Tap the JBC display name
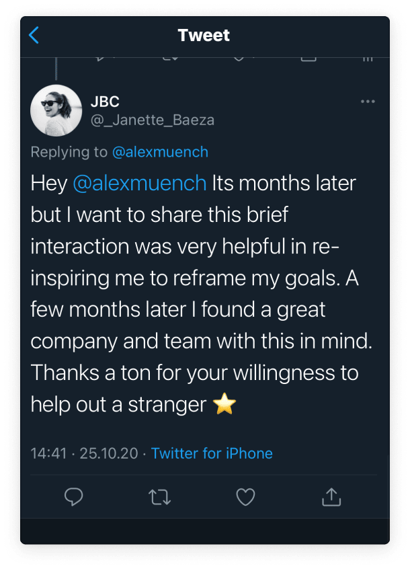Viewport: 410px width, 569px height. (105, 102)
